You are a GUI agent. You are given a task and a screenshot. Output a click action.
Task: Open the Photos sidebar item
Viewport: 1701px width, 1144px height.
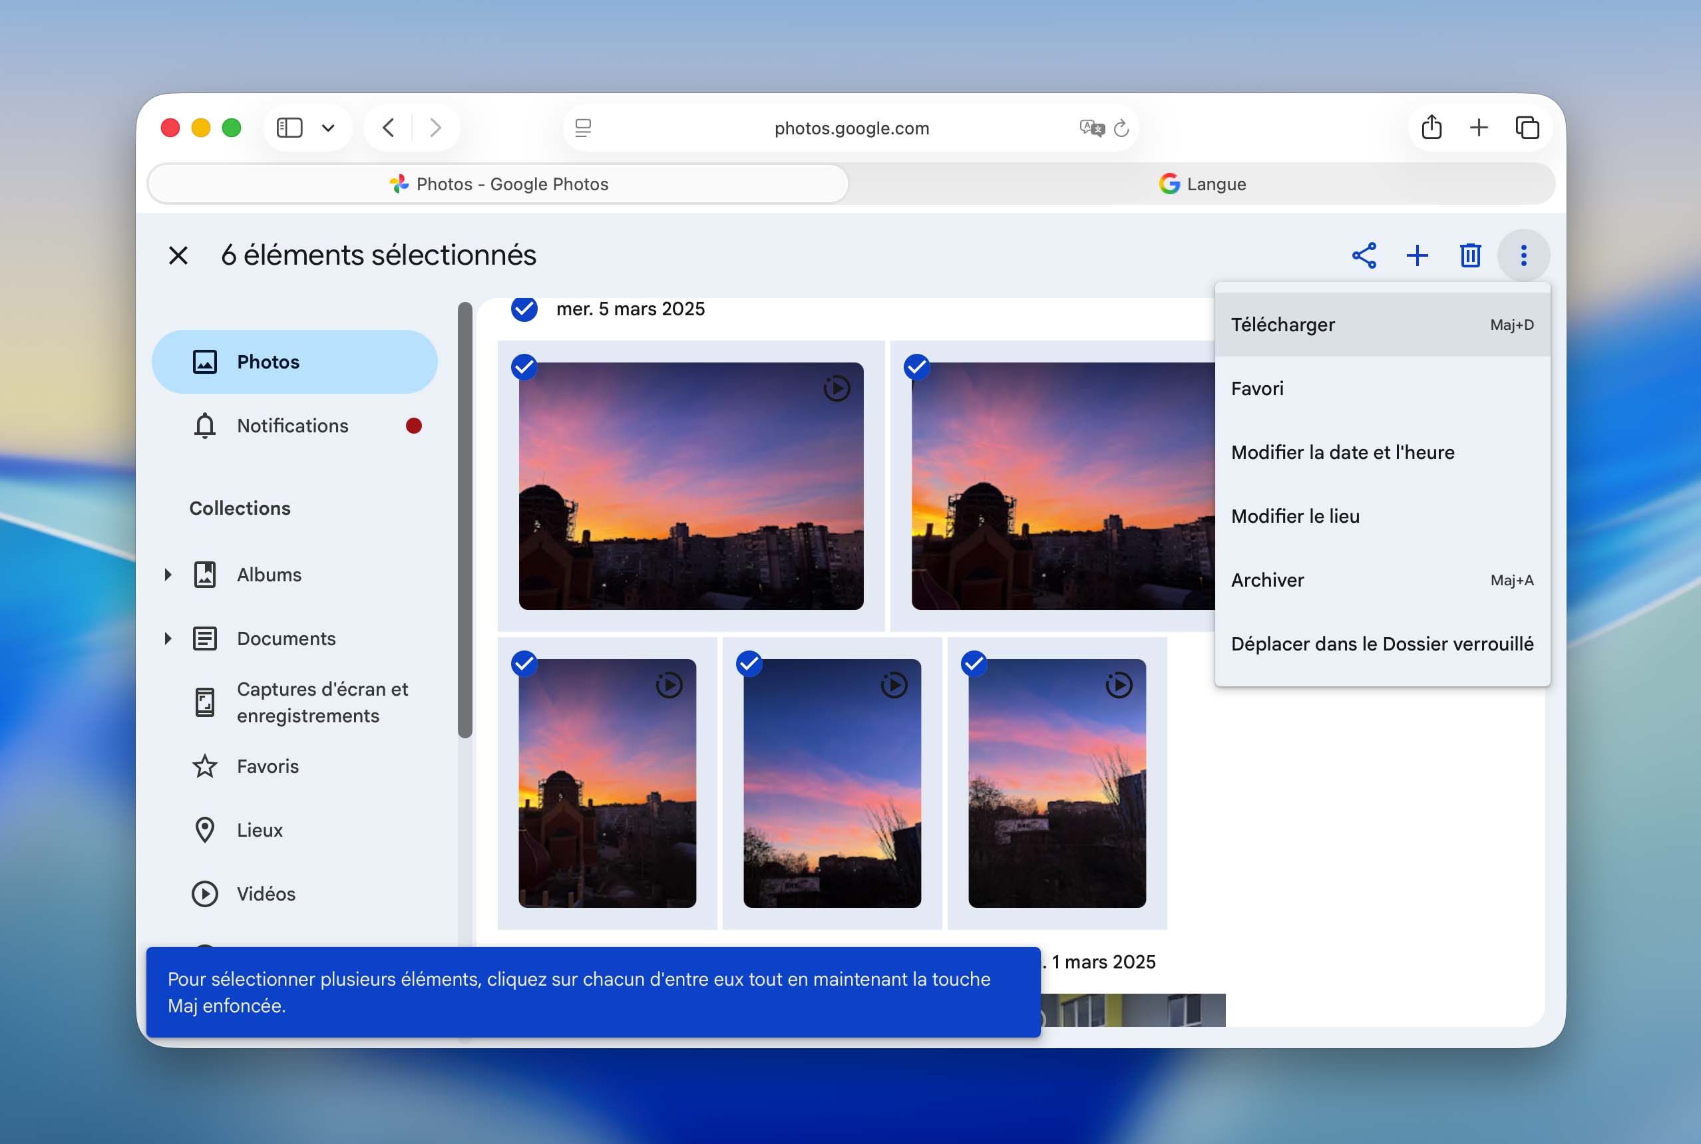[295, 362]
